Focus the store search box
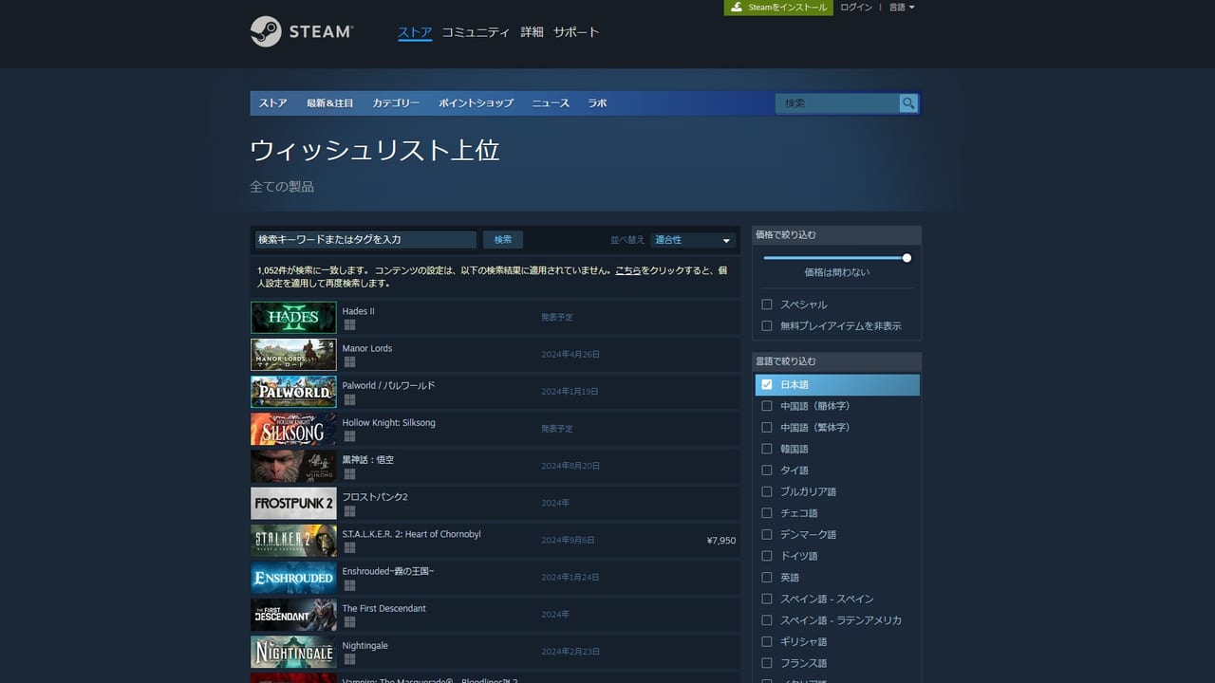1215x683 pixels. tap(838, 103)
